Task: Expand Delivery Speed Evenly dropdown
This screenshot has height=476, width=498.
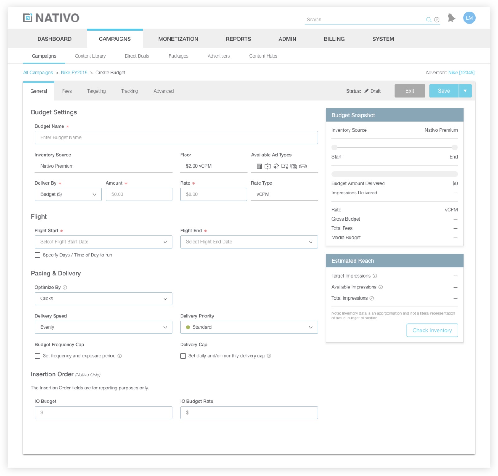Action: 103,327
